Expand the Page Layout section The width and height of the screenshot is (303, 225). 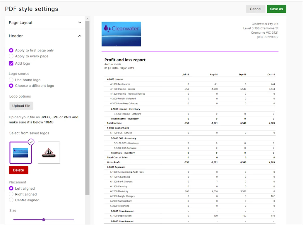pos(79,22)
